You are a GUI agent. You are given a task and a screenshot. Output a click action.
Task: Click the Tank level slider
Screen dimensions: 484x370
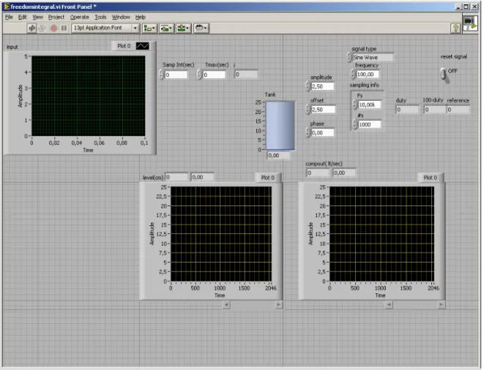pyautogui.click(x=280, y=126)
